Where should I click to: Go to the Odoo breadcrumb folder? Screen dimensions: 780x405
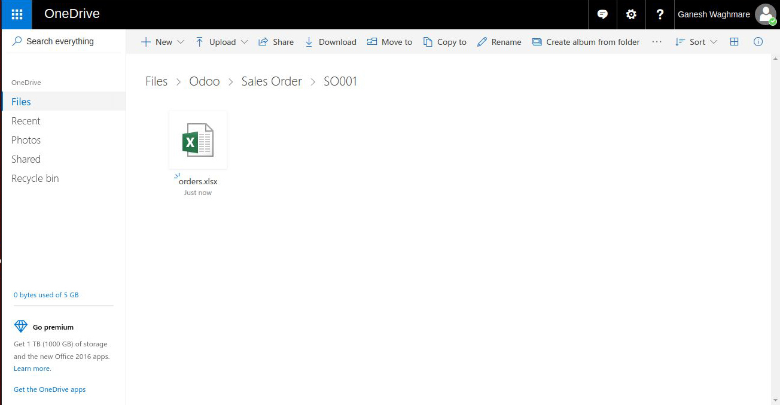click(205, 81)
